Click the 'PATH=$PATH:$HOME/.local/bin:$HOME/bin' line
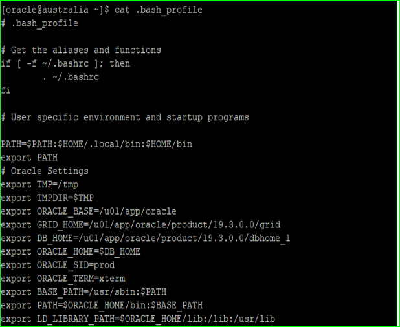Screen dimensions: 400x327 coord(96,144)
